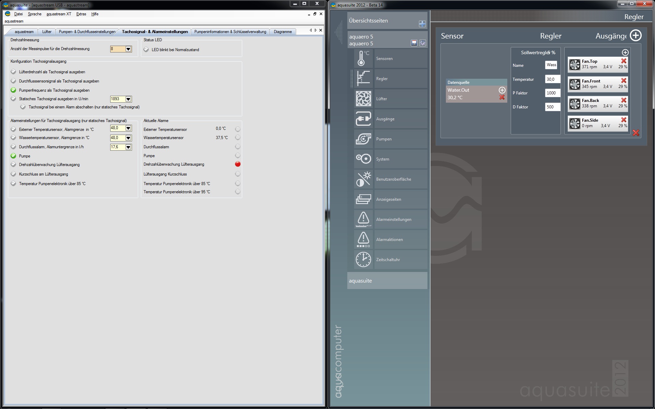Click the Benutzeroberfläche brightness icon
Image resolution: width=655 pixels, height=409 pixels.
363,179
